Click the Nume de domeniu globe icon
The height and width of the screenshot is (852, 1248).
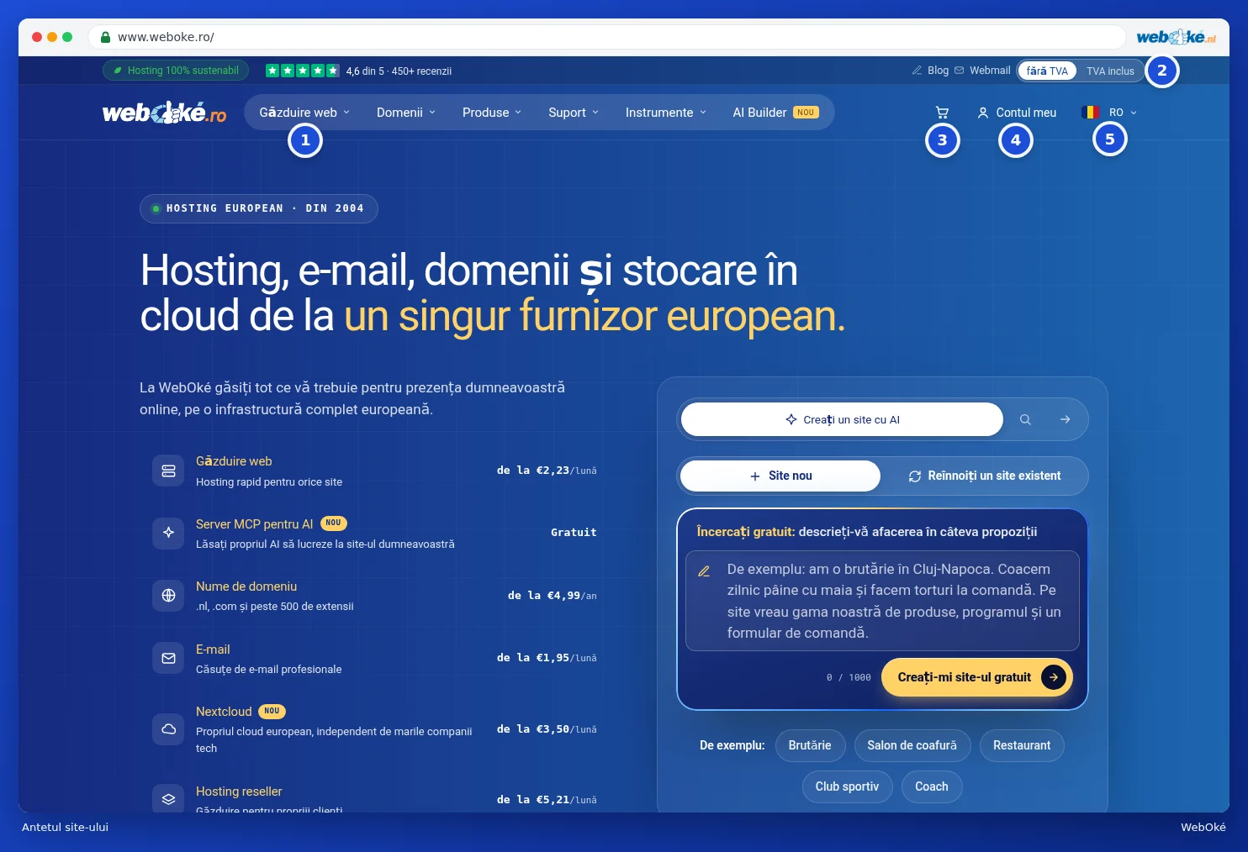click(x=168, y=596)
